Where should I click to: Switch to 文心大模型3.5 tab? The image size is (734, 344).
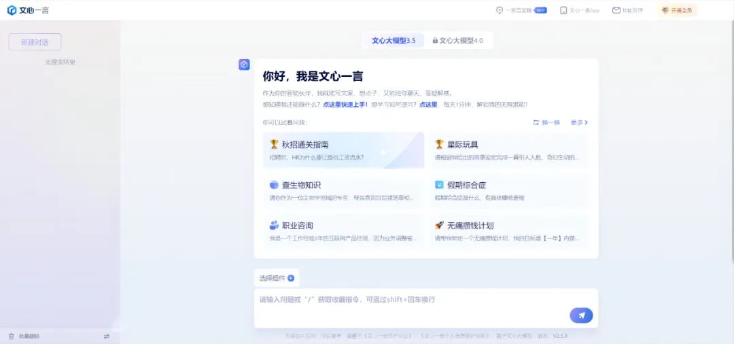pos(394,41)
